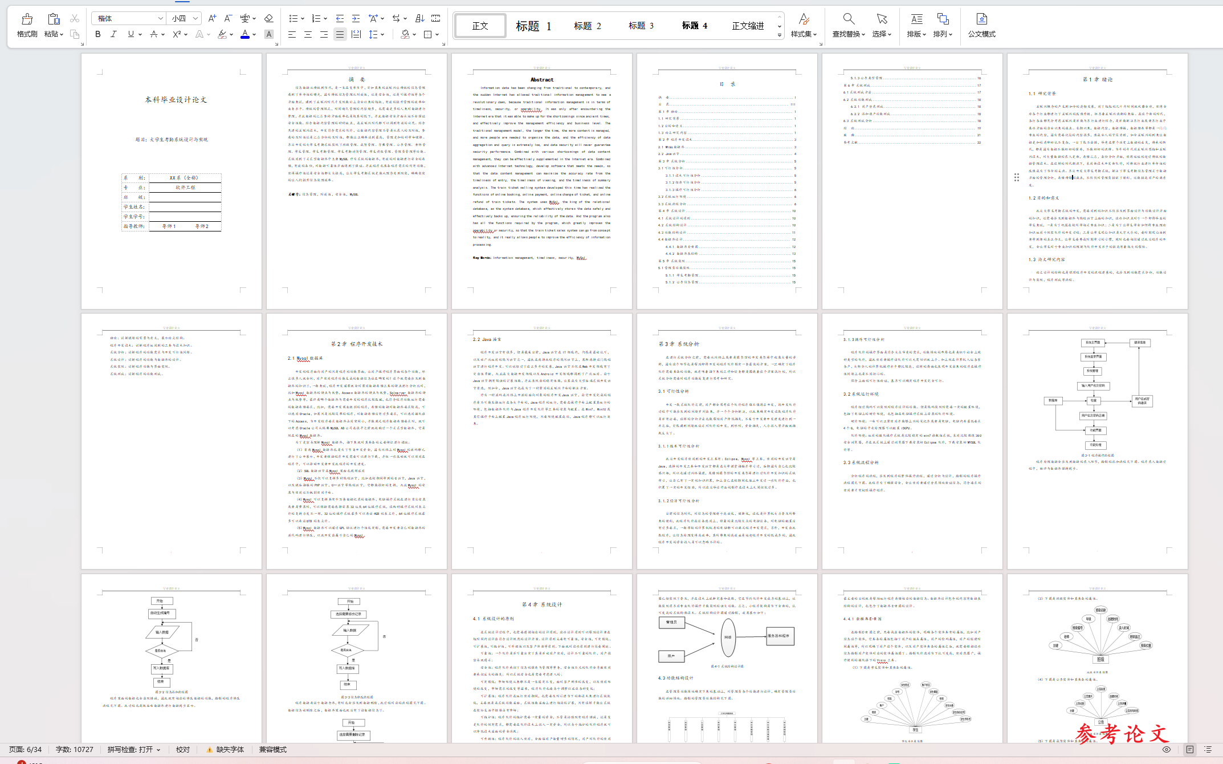Toggle eye protection mode in status bar
Viewport: 1223px width, 764px height.
[x=1167, y=750]
